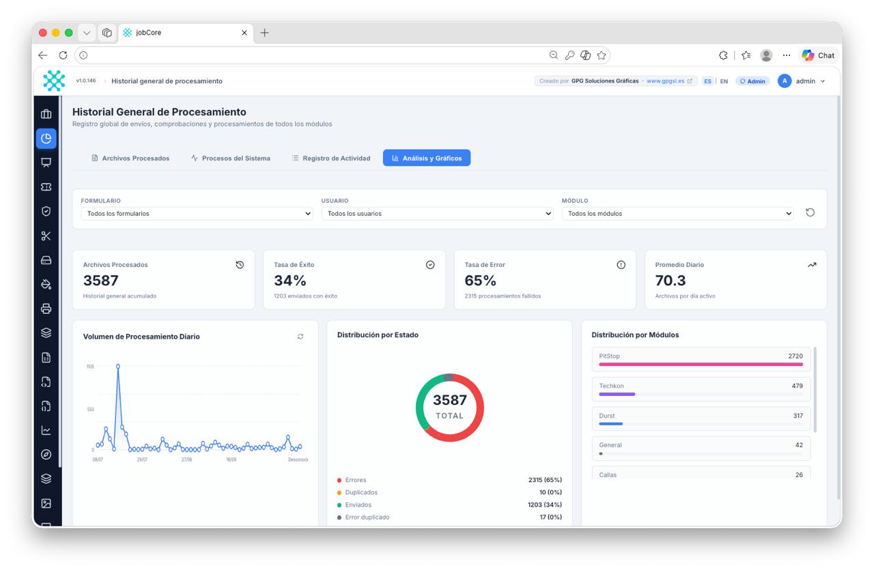Click the Enviados legend entry
Image resolution: width=874 pixels, height=570 pixels.
(x=449, y=505)
